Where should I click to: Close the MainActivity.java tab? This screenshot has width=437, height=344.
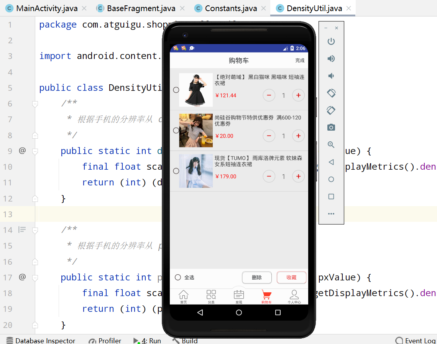click(x=84, y=8)
